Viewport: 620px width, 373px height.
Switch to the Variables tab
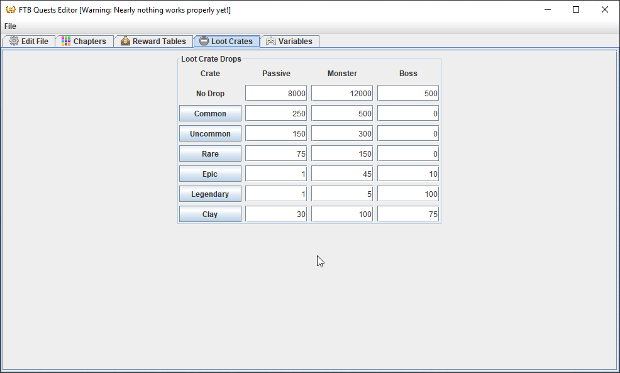290,42
